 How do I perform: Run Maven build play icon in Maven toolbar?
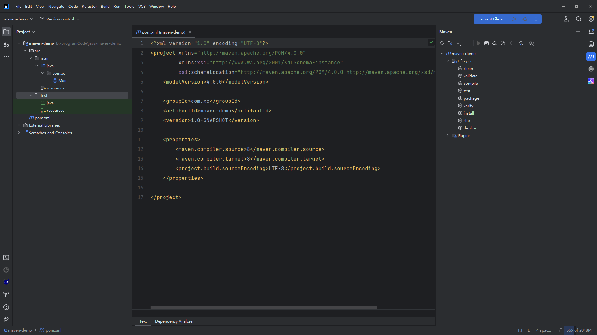point(479,43)
